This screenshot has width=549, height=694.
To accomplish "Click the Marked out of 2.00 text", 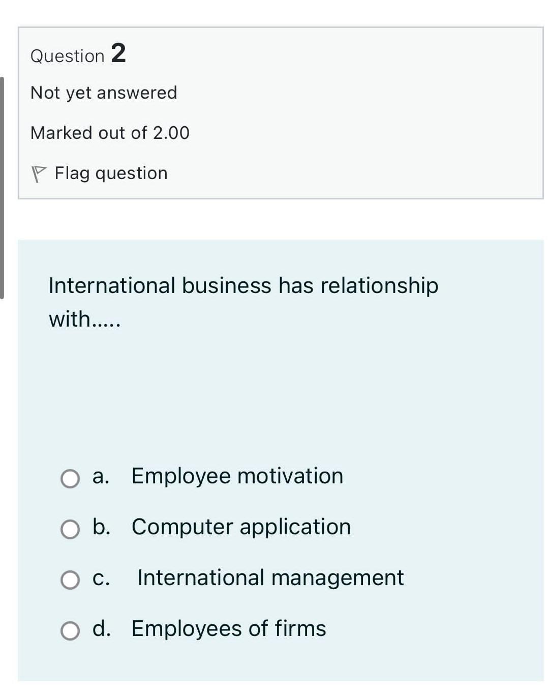I will click(x=110, y=132).
